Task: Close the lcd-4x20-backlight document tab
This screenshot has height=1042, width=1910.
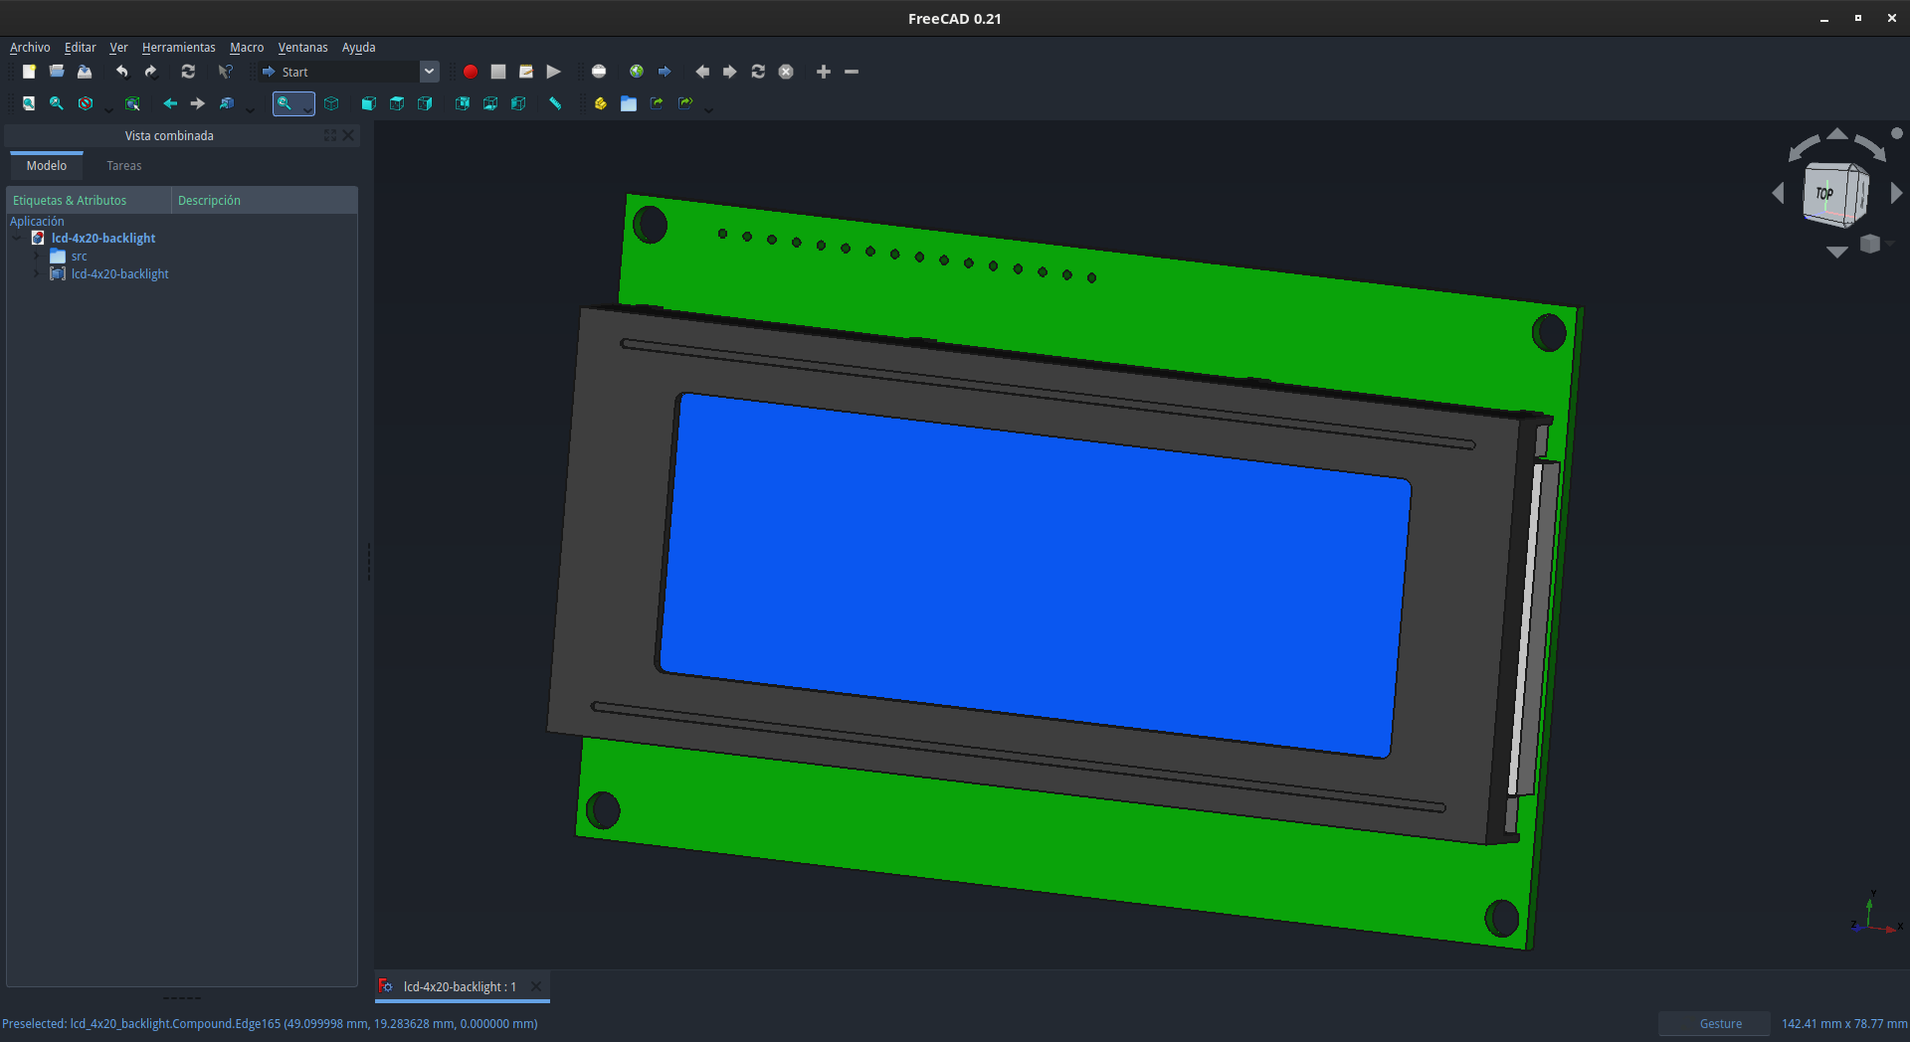Action: pos(536,986)
